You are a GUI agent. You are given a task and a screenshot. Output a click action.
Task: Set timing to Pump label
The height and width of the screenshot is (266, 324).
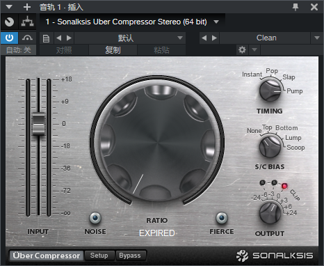pos(295,91)
